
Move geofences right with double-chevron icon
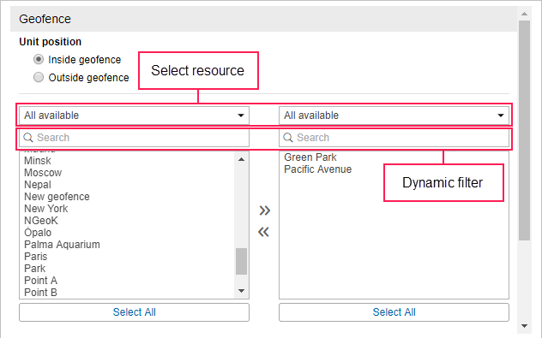pyautogui.click(x=264, y=211)
